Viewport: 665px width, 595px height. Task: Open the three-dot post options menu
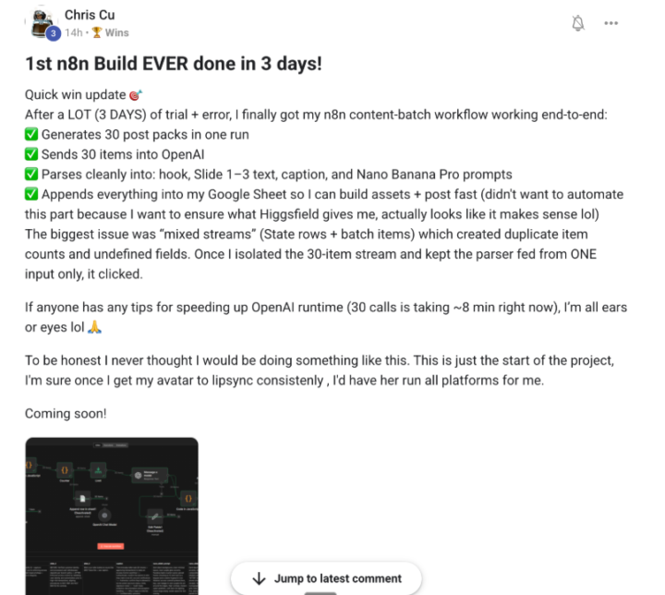(x=611, y=23)
